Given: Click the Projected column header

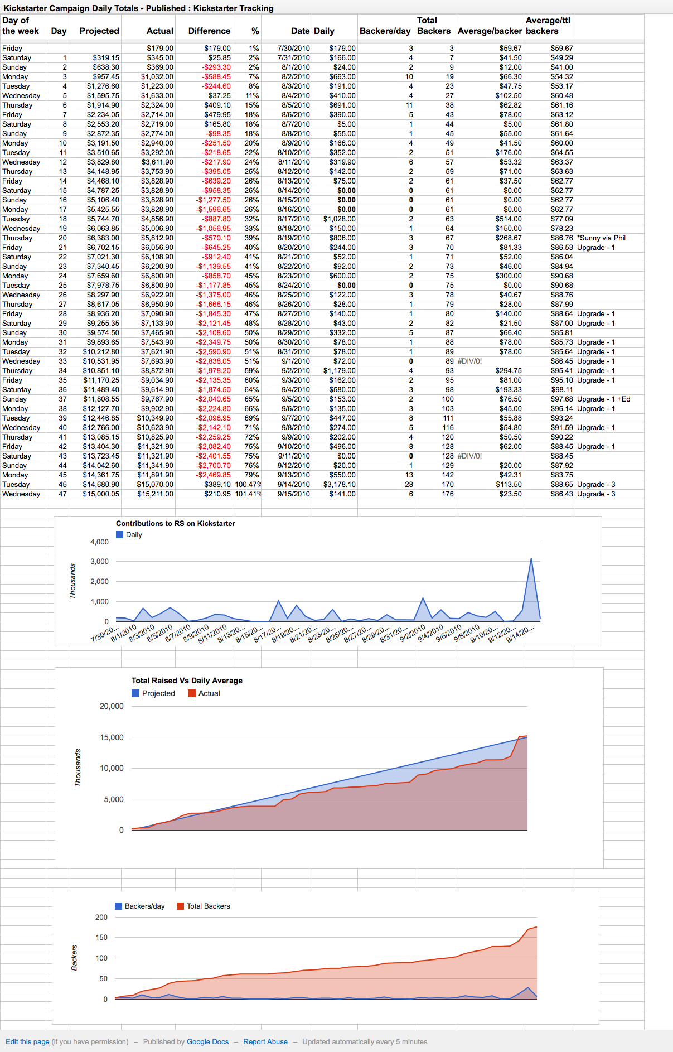Looking at the screenshot, I should pos(99,31).
